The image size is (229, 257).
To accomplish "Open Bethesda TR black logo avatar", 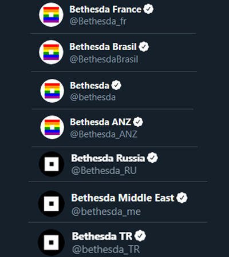I will point(51,243).
